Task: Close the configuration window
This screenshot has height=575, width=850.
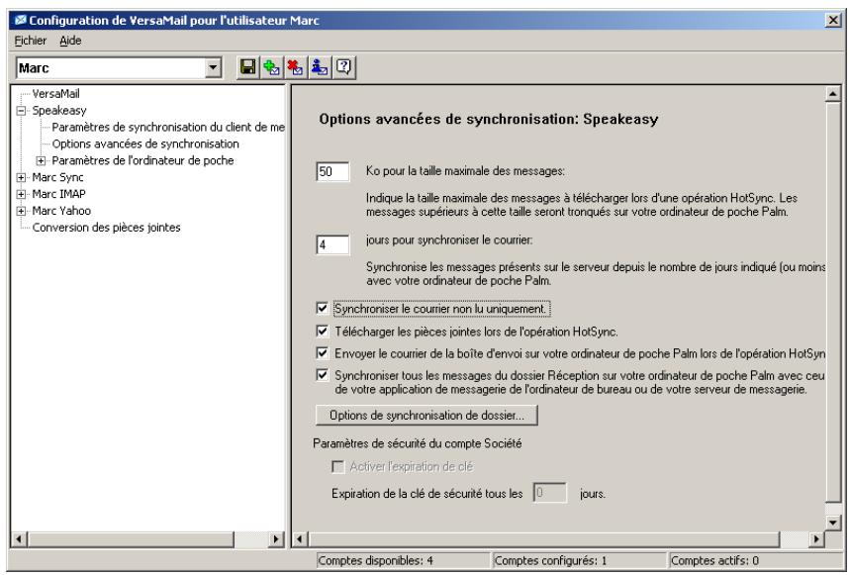Action: click(832, 21)
